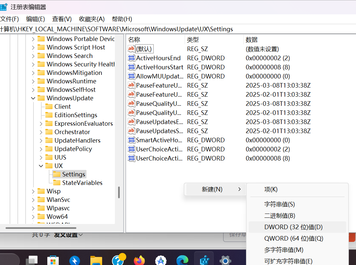This screenshot has width=356, height=265.
Task: Click PauseQualityU... icon with data 2025-03-08T13:03:38Z
Action: (131, 104)
